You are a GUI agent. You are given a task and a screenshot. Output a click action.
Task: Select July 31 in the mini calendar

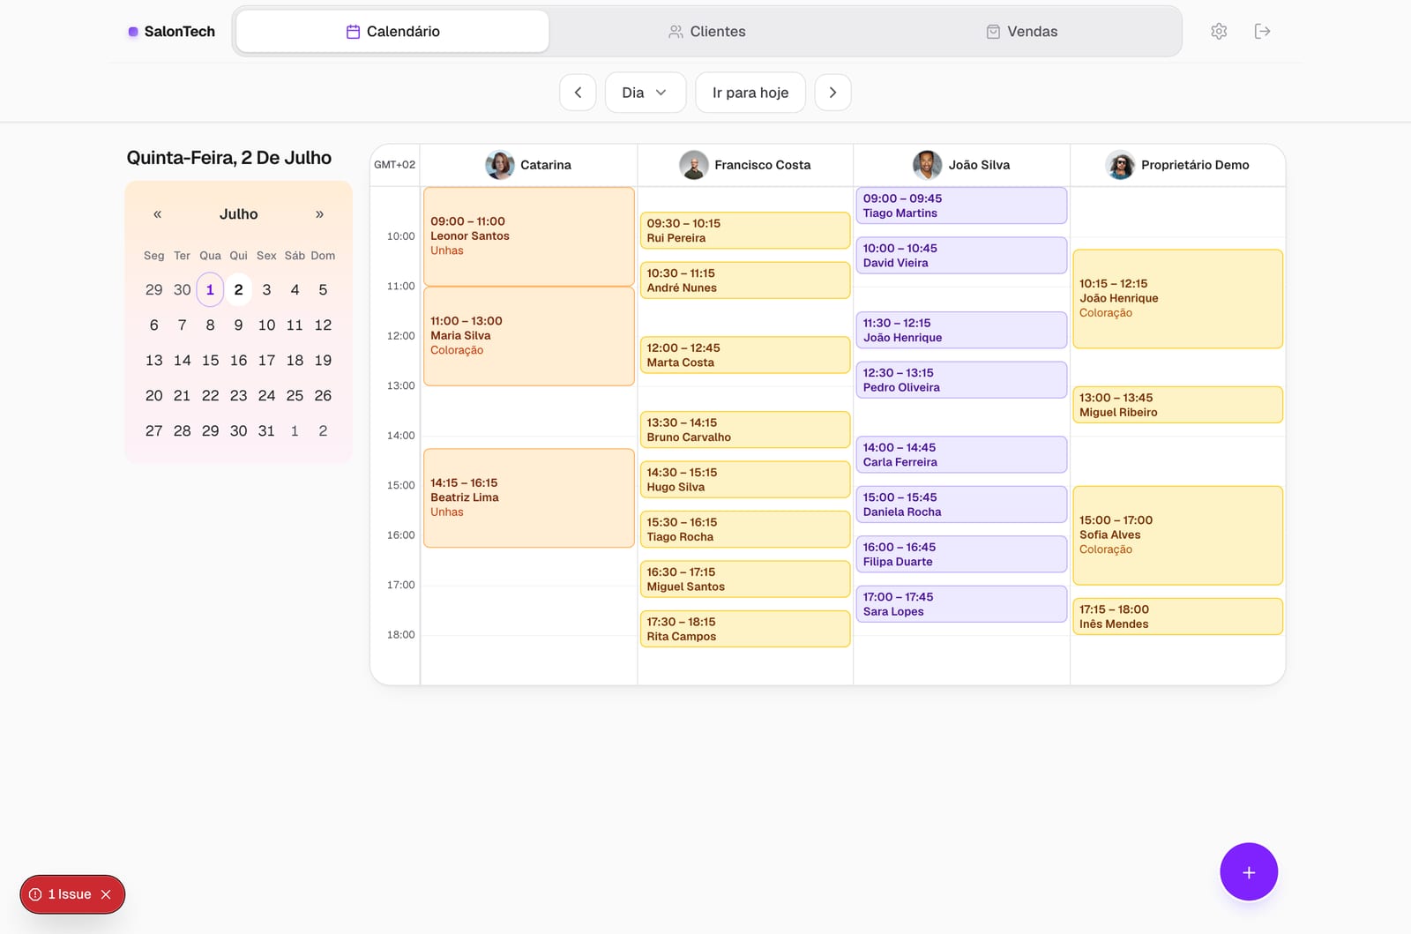(x=266, y=430)
